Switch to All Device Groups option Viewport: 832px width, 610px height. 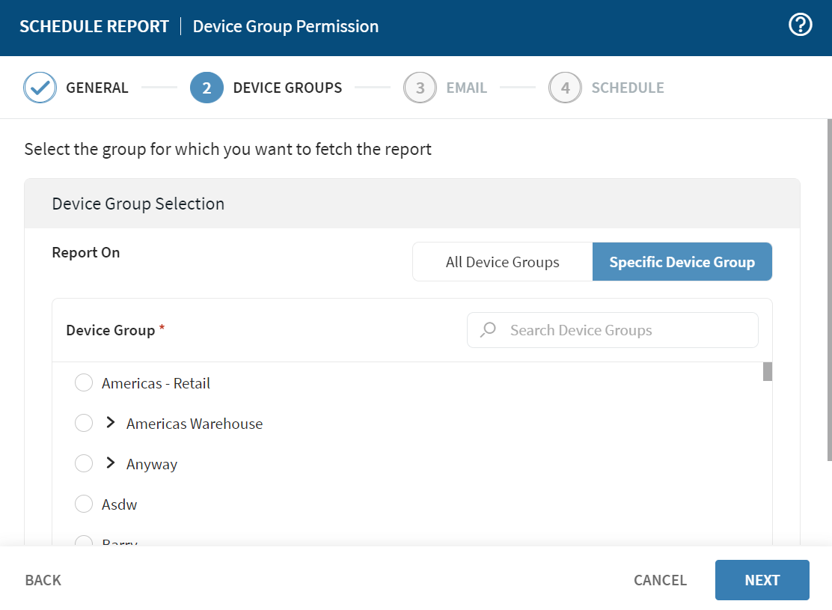[x=502, y=262]
